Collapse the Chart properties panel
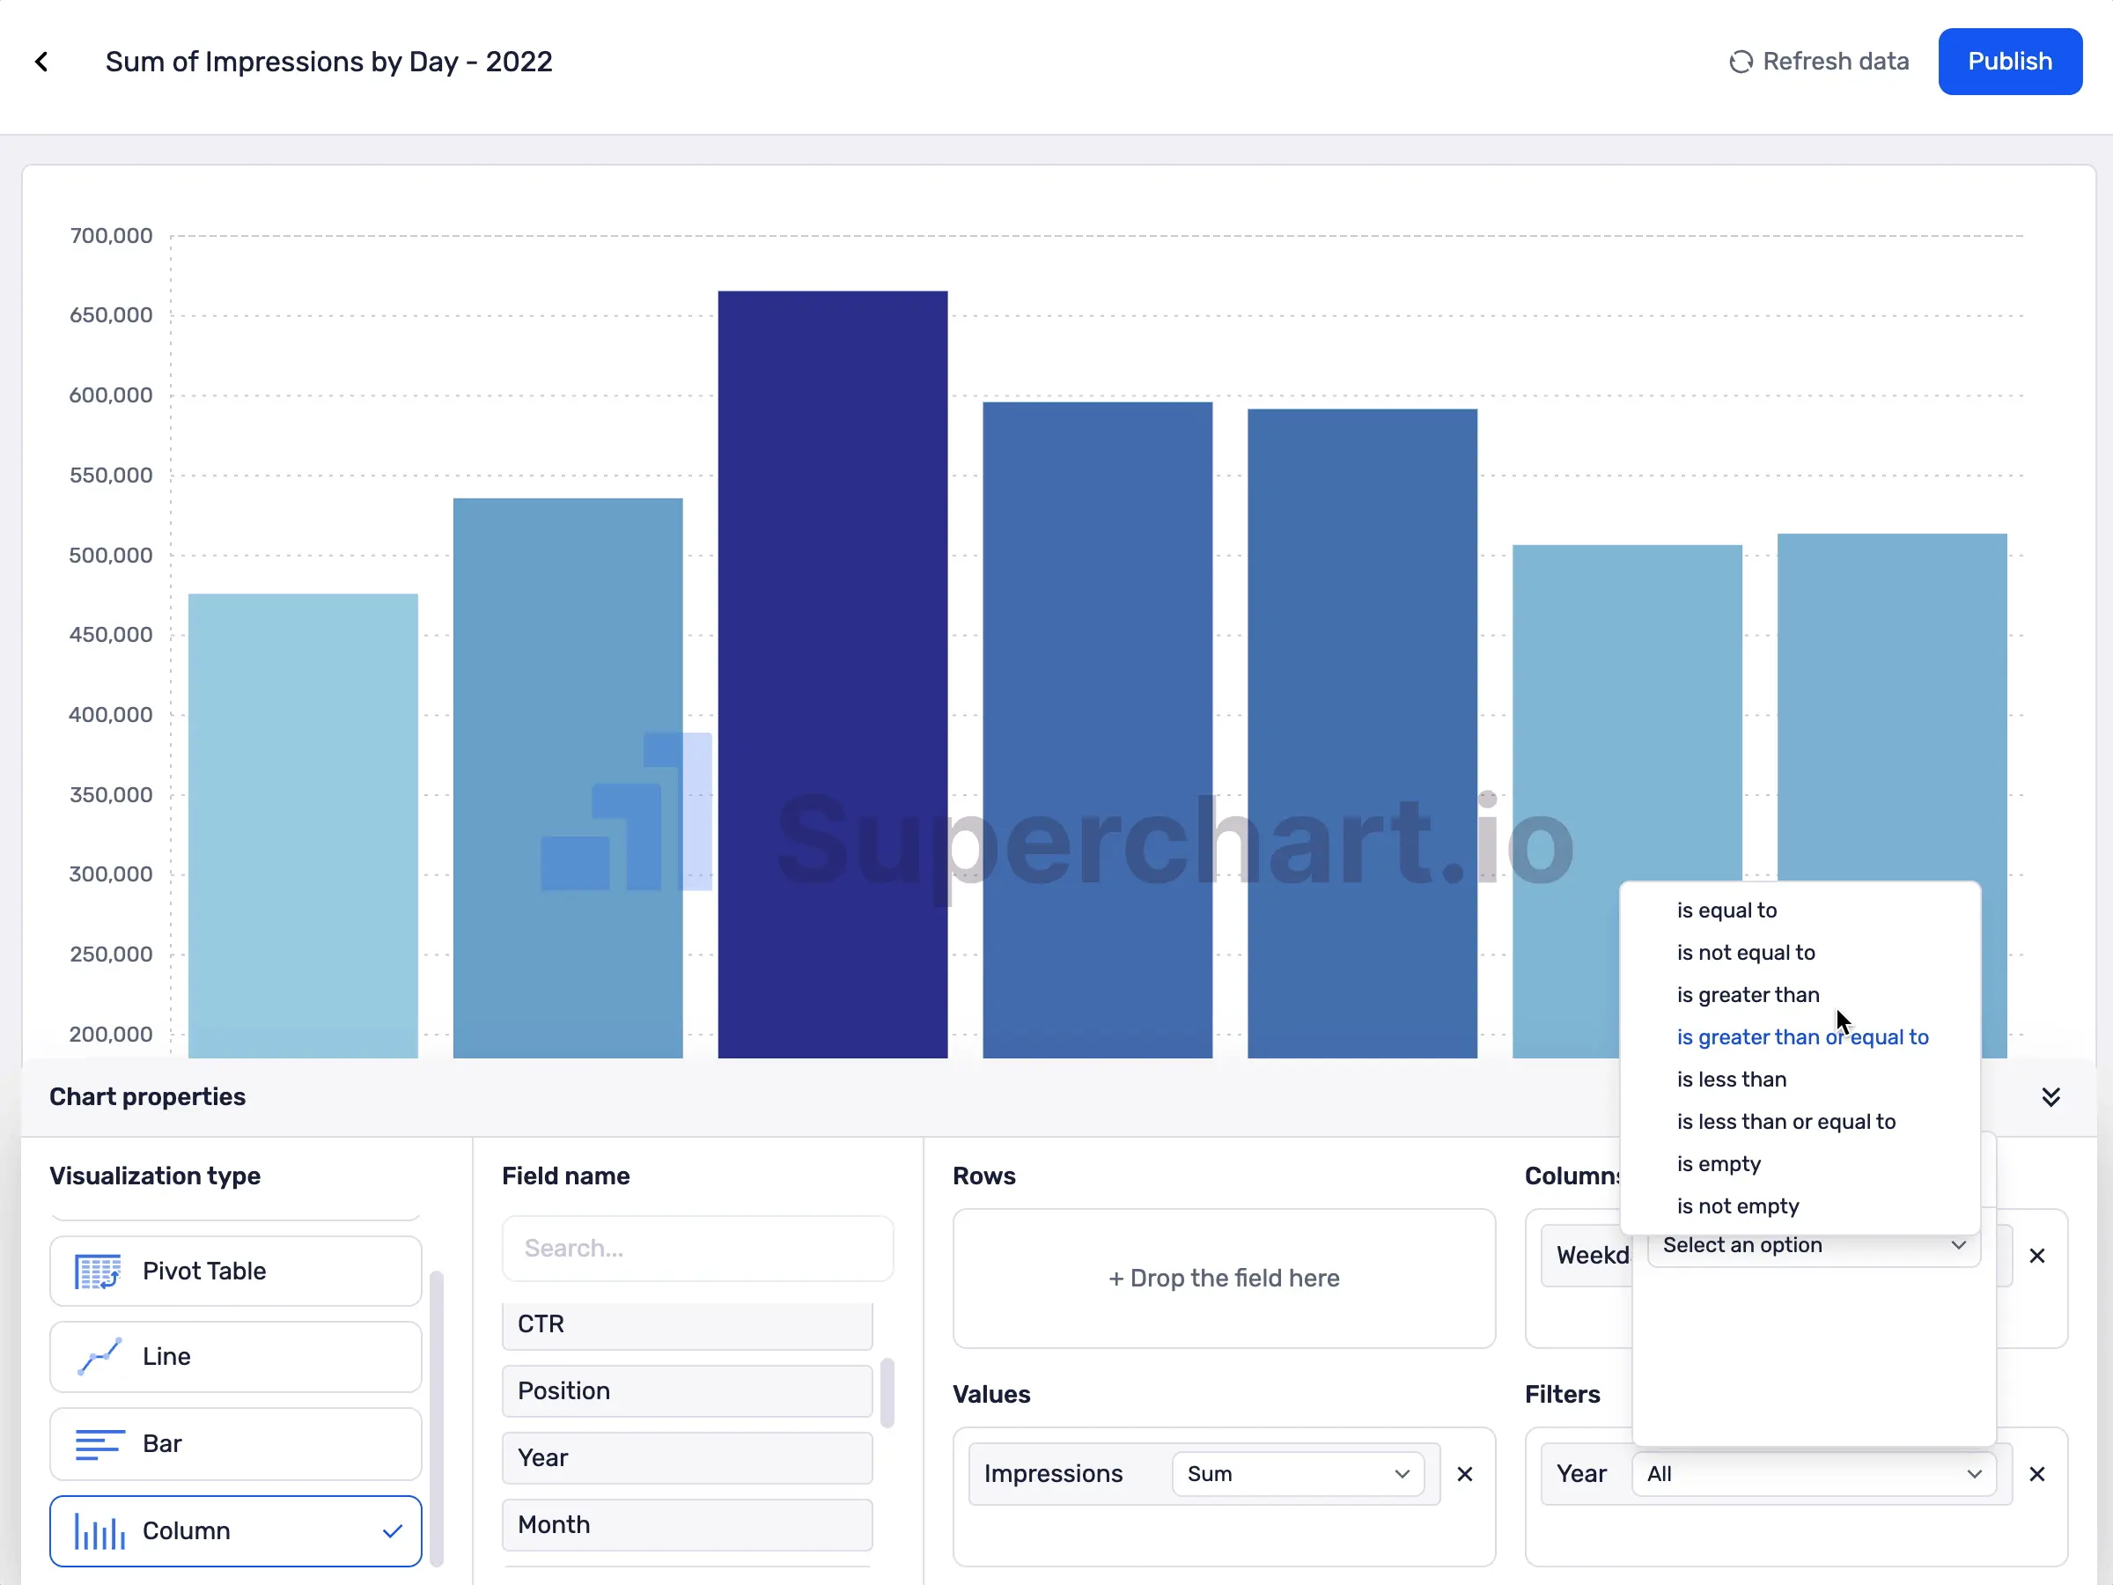The image size is (2113, 1585). click(x=2050, y=1095)
